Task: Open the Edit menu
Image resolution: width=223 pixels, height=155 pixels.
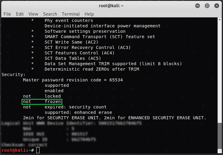Action: click(x=20, y=14)
